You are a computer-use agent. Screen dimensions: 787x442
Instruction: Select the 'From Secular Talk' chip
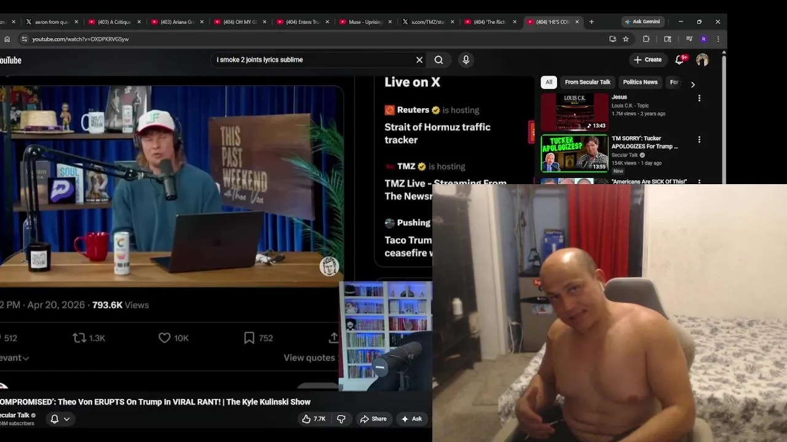pyautogui.click(x=588, y=82)
